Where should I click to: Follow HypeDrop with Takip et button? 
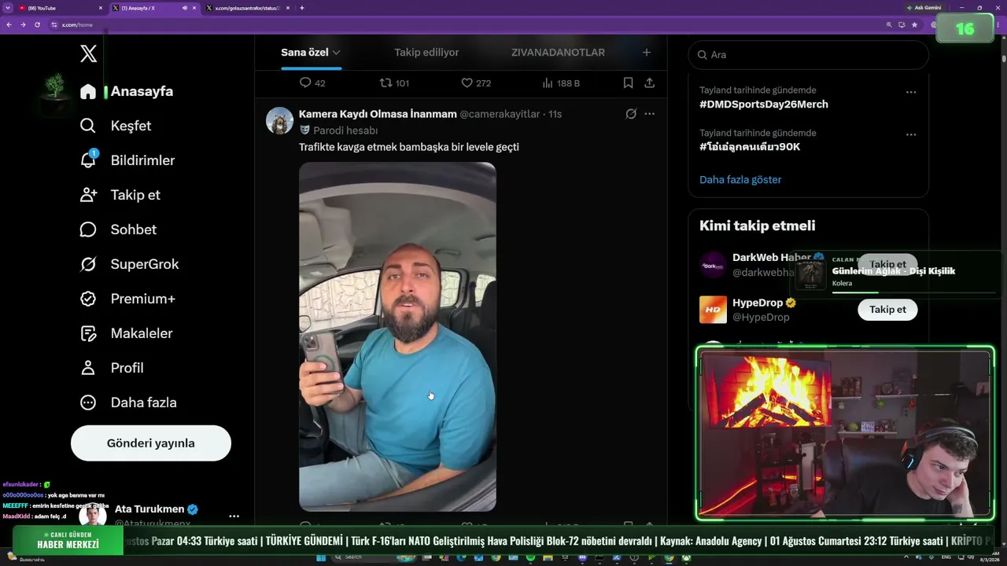coord(887,310)
